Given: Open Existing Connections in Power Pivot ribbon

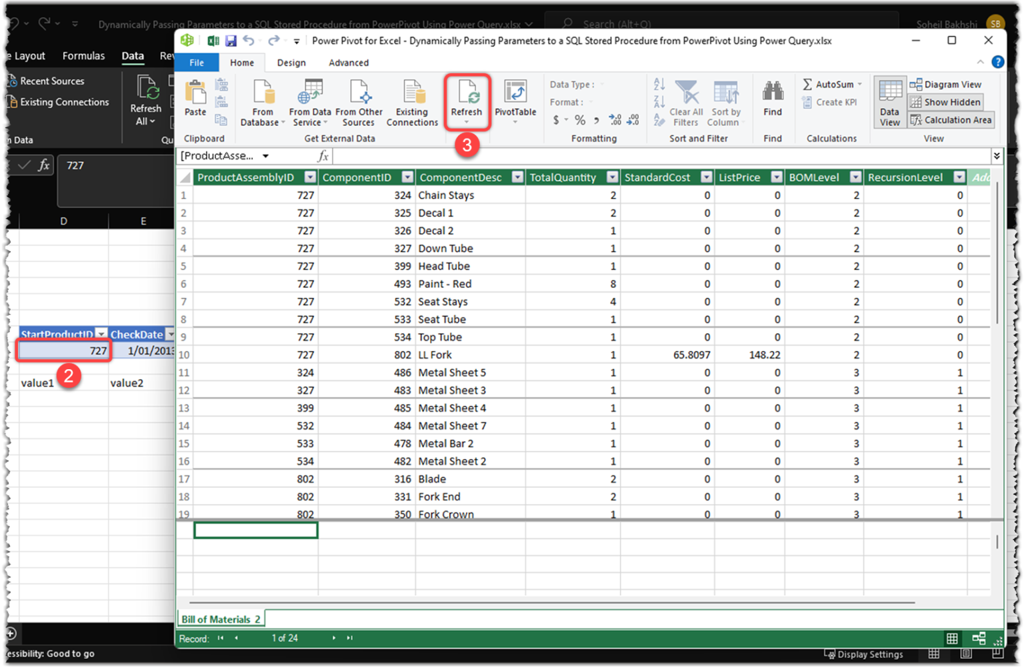Looking at the screenshot, I should (412, 102).
